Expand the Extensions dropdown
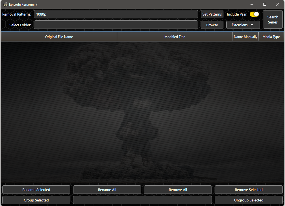Screen dimensions: 285x206 point(243,25)
